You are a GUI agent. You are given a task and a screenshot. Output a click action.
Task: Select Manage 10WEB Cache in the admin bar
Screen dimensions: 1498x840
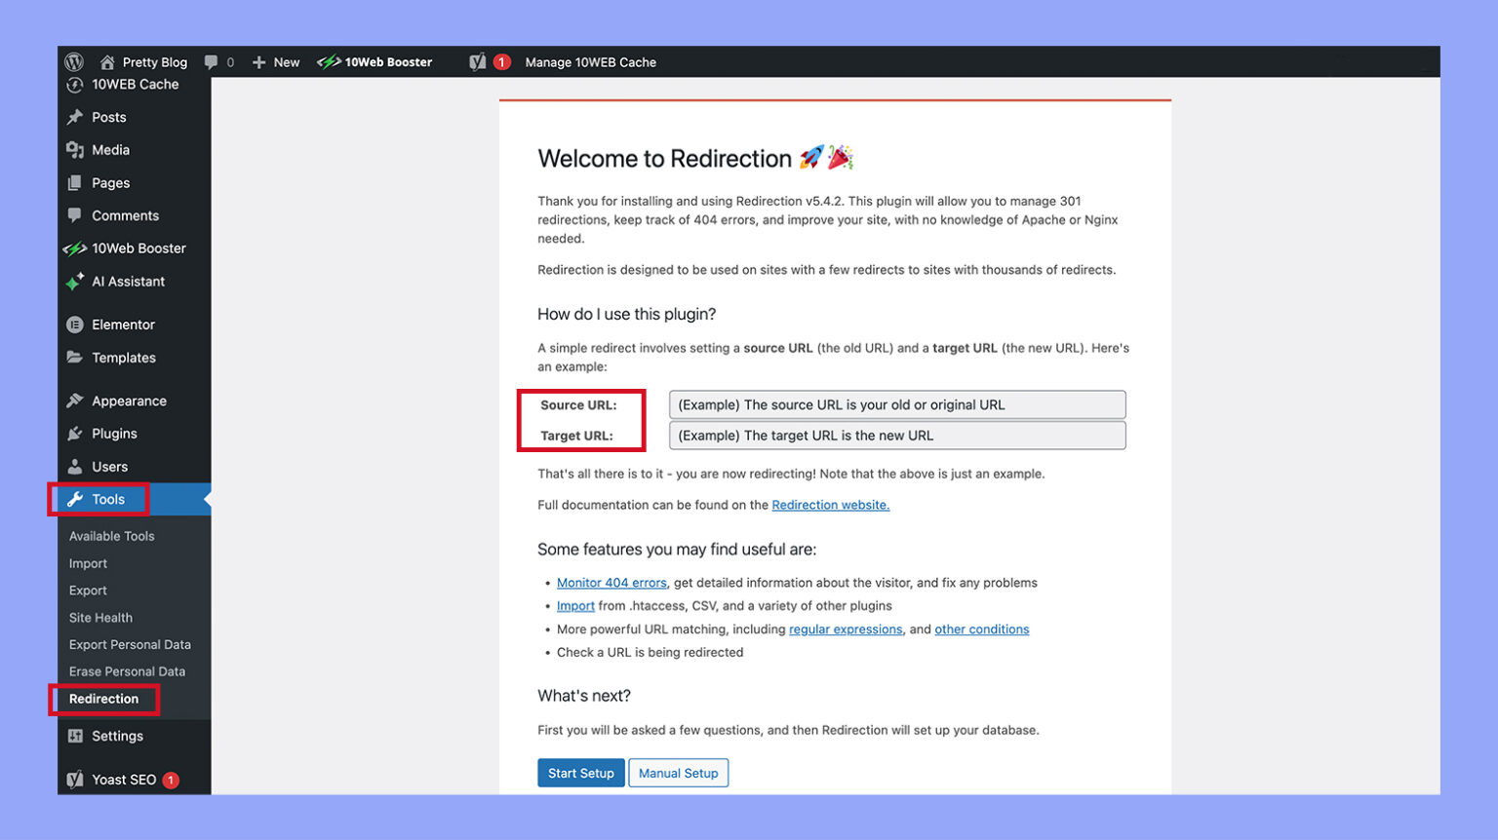coord(590,61)
